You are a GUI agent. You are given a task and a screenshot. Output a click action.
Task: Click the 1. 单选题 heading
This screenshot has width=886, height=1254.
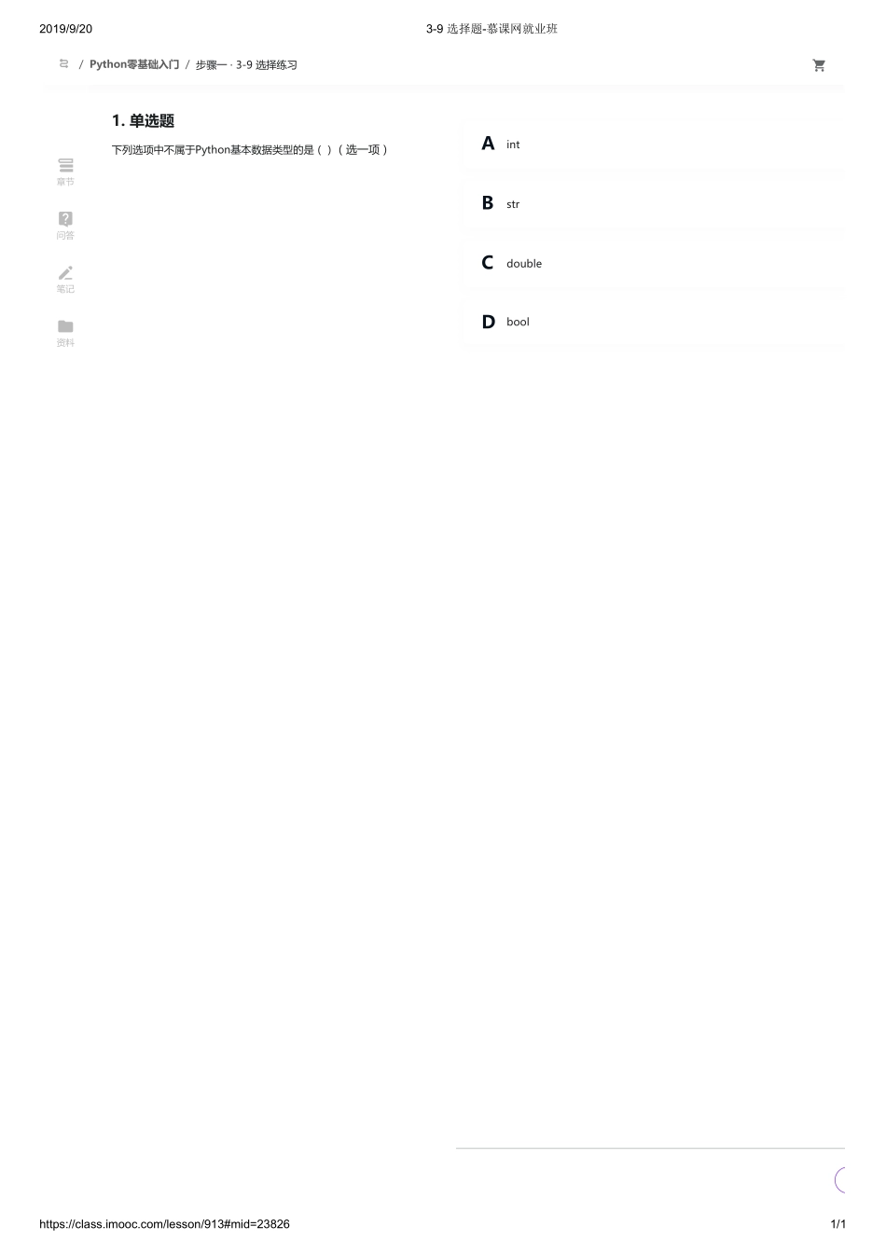(143, 121)
